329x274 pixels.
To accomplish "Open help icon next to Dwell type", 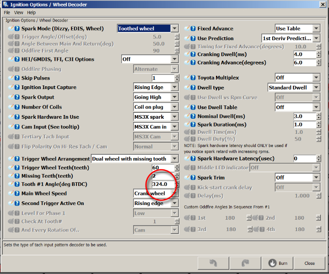I will pyautogui.click(x=193, y=88).
